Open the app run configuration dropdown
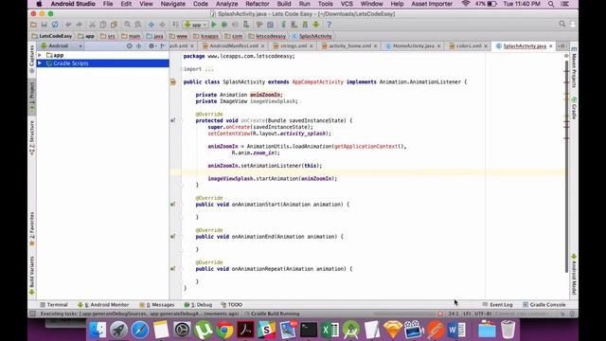This screenshot has width=606, height=341. click(196, 25)
